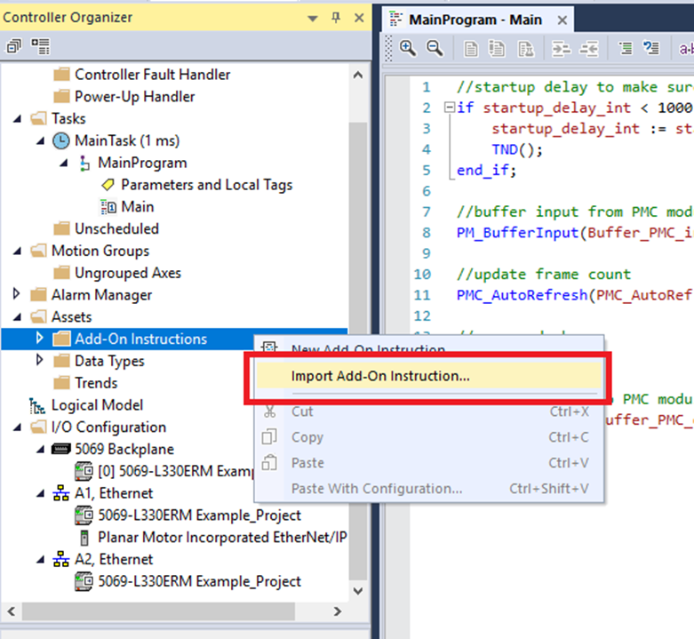Click collapse all icon in Controller Organizer
Screen dimensions: 694x639
(15, 45)
